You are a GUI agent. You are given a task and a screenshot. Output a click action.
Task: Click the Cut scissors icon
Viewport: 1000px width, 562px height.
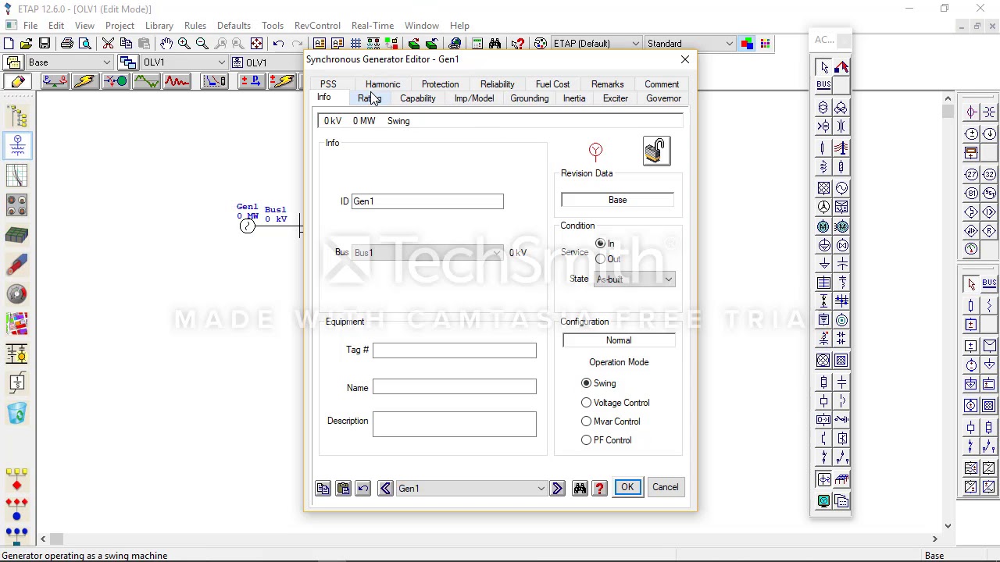[x=108, y=44]
